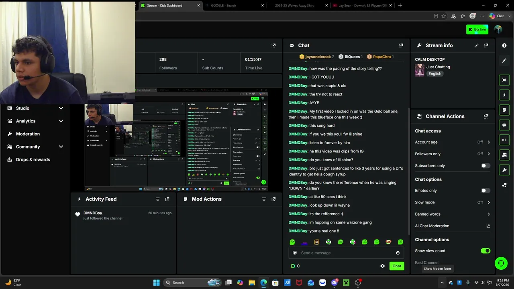Click the Windows Start button
The width and height of the screenshot is (514, 289).
pyautogui.click(x=156, y=283)
